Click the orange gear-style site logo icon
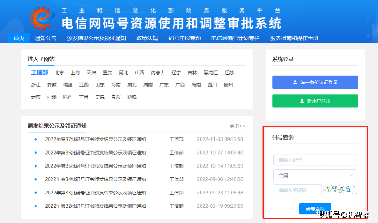378x223 pixels. 42,17
